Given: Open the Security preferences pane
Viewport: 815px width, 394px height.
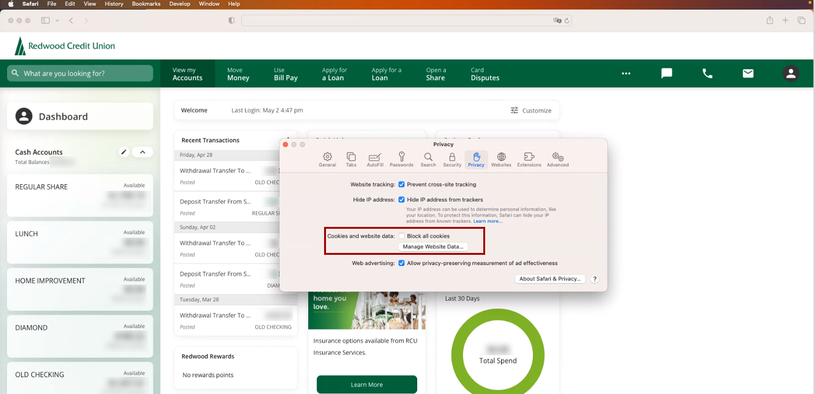Looking at the screenshot, I should coord(452,160).
